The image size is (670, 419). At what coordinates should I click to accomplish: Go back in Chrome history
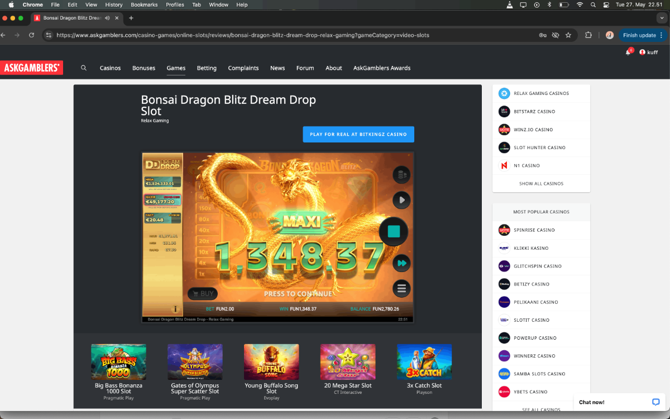pos(3,35)
